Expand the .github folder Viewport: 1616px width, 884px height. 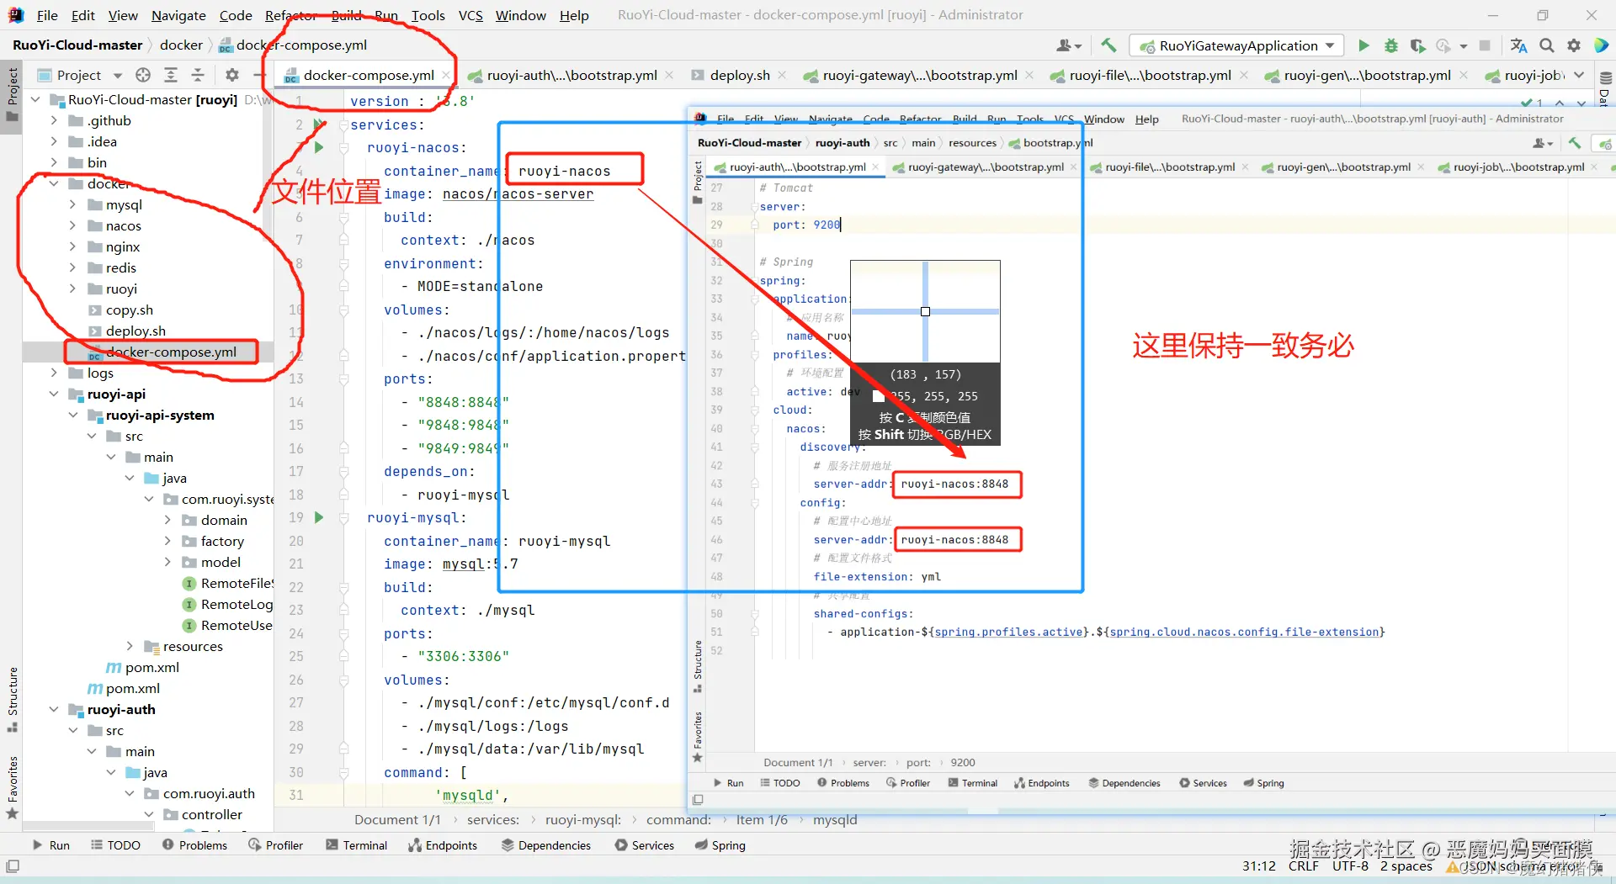[x=54, y=120]
